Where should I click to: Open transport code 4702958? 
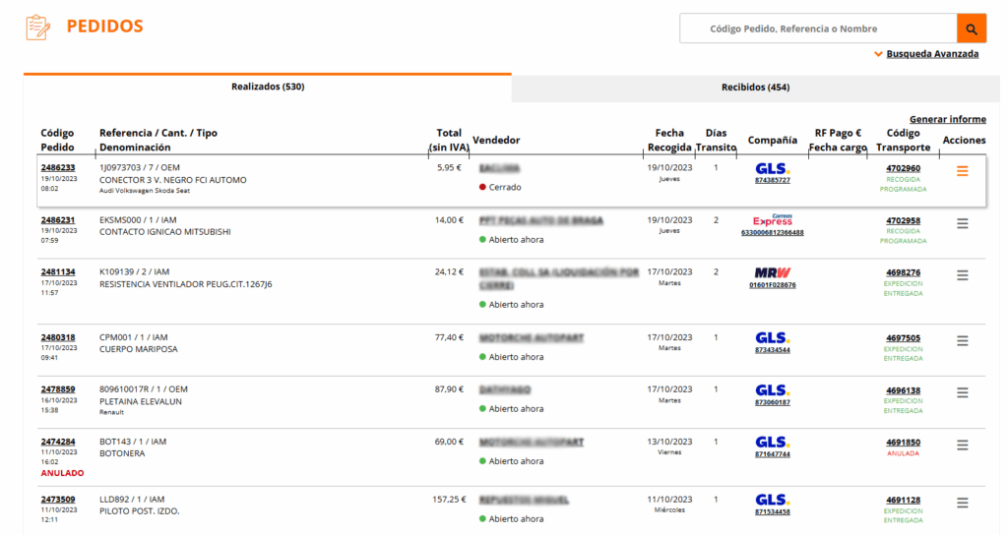tap(904, 221)
